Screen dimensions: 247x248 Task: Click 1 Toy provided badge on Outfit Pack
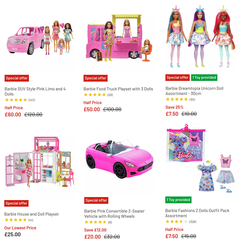click(x=178, y=200)
